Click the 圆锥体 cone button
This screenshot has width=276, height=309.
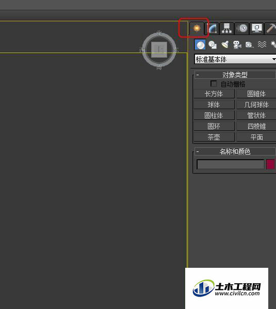tap(256, 94)
